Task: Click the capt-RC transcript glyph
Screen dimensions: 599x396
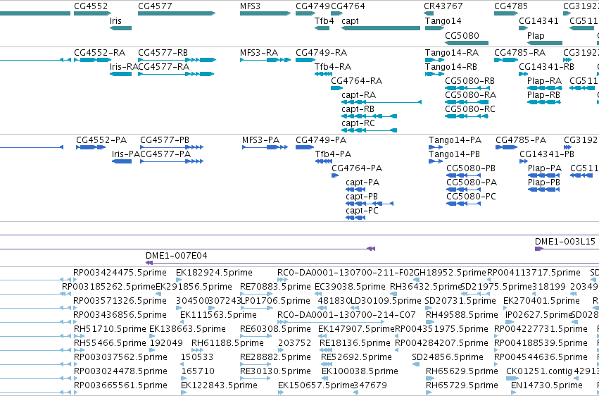Action: tap(369, 130)
